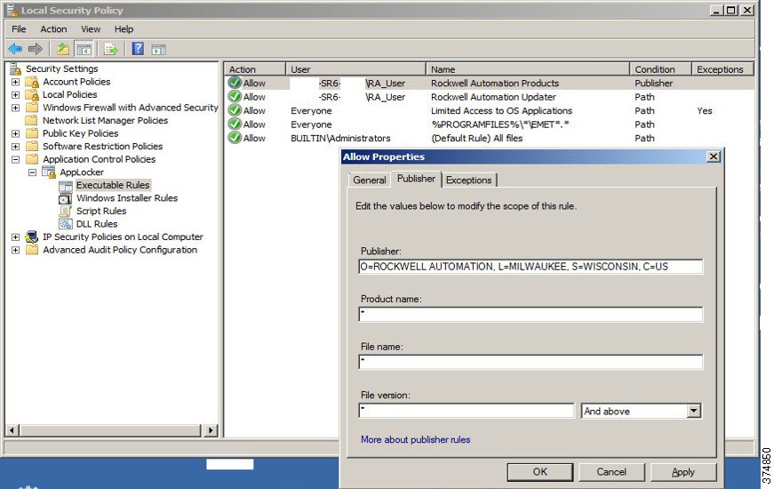The height and width of the screenshot is (489, 774).
Task: Open the 'And above' version dropdown
Action: [693, 411]
